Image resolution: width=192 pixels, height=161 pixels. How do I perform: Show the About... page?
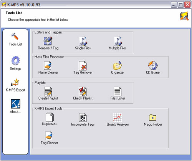click(15, 106)
